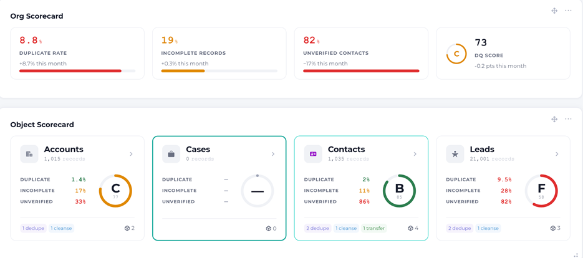Click the Unverified Contacts red progress bar

click(361, 70)
